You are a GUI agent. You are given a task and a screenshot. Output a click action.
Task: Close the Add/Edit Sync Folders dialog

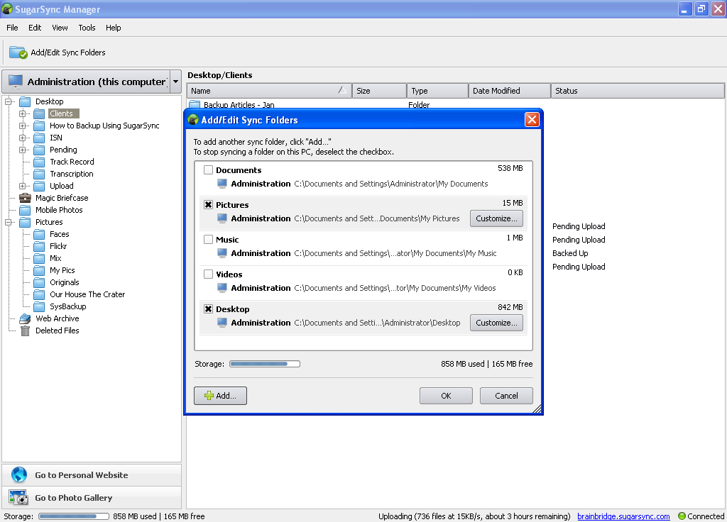click(x=532, y=120)
